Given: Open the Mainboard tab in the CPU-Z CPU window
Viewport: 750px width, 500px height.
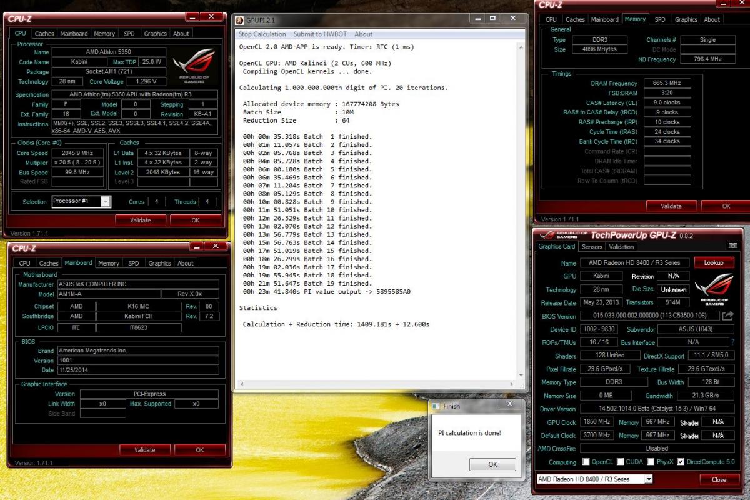Looking at the screenshot, I should (74, 34).
